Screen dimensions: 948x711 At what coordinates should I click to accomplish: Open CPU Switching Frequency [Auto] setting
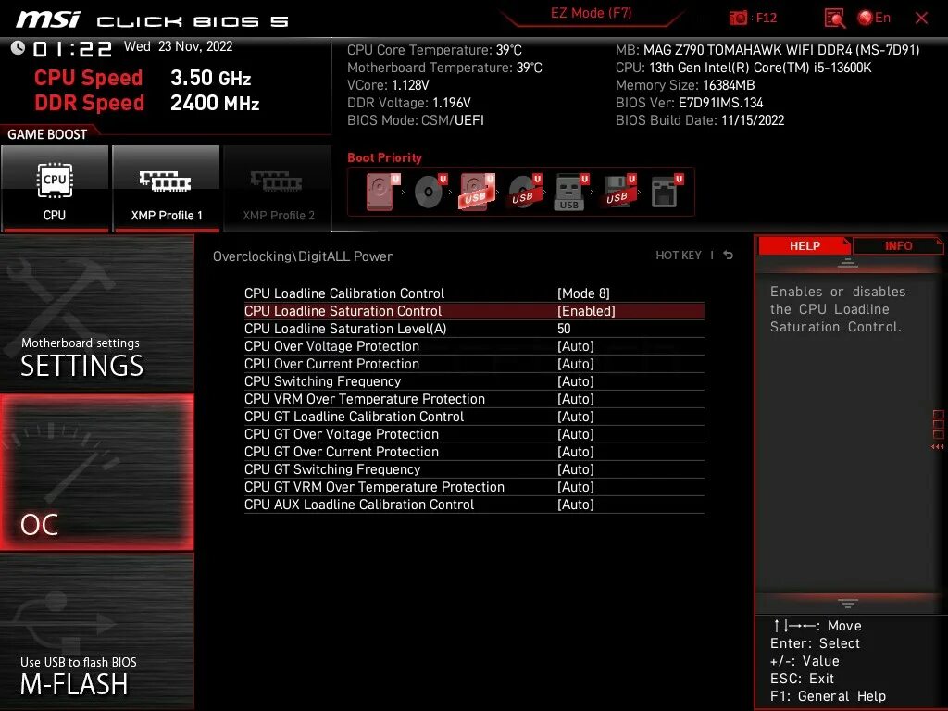coord(575,380)
